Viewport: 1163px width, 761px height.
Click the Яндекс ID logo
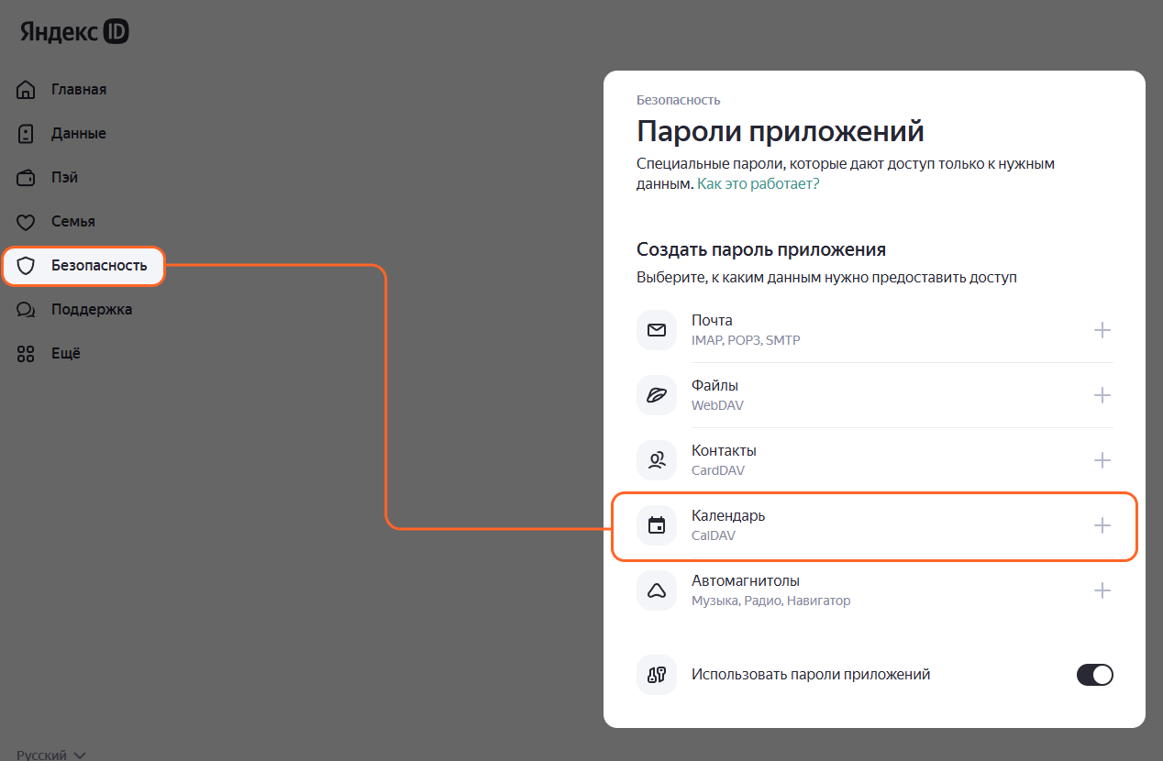pos(74,32)
